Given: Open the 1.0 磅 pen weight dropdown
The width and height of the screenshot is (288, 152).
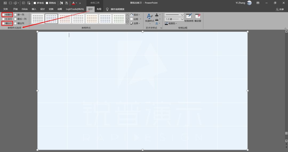Looking at the screenshot, I should click(x=174, y=19).
